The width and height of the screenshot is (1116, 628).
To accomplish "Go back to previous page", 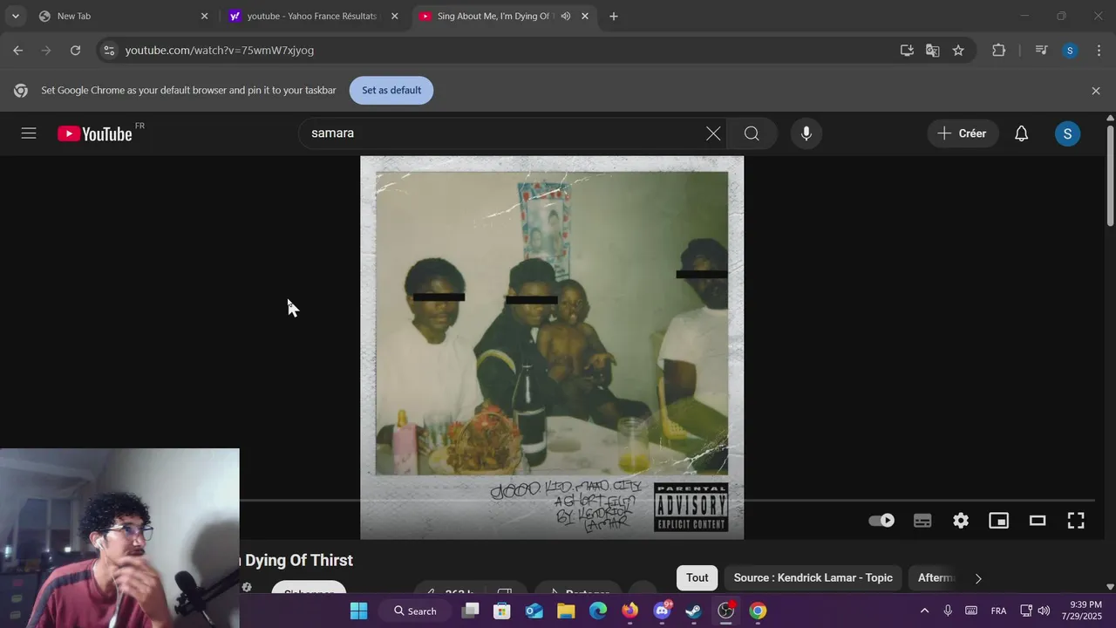I will 18,51.
